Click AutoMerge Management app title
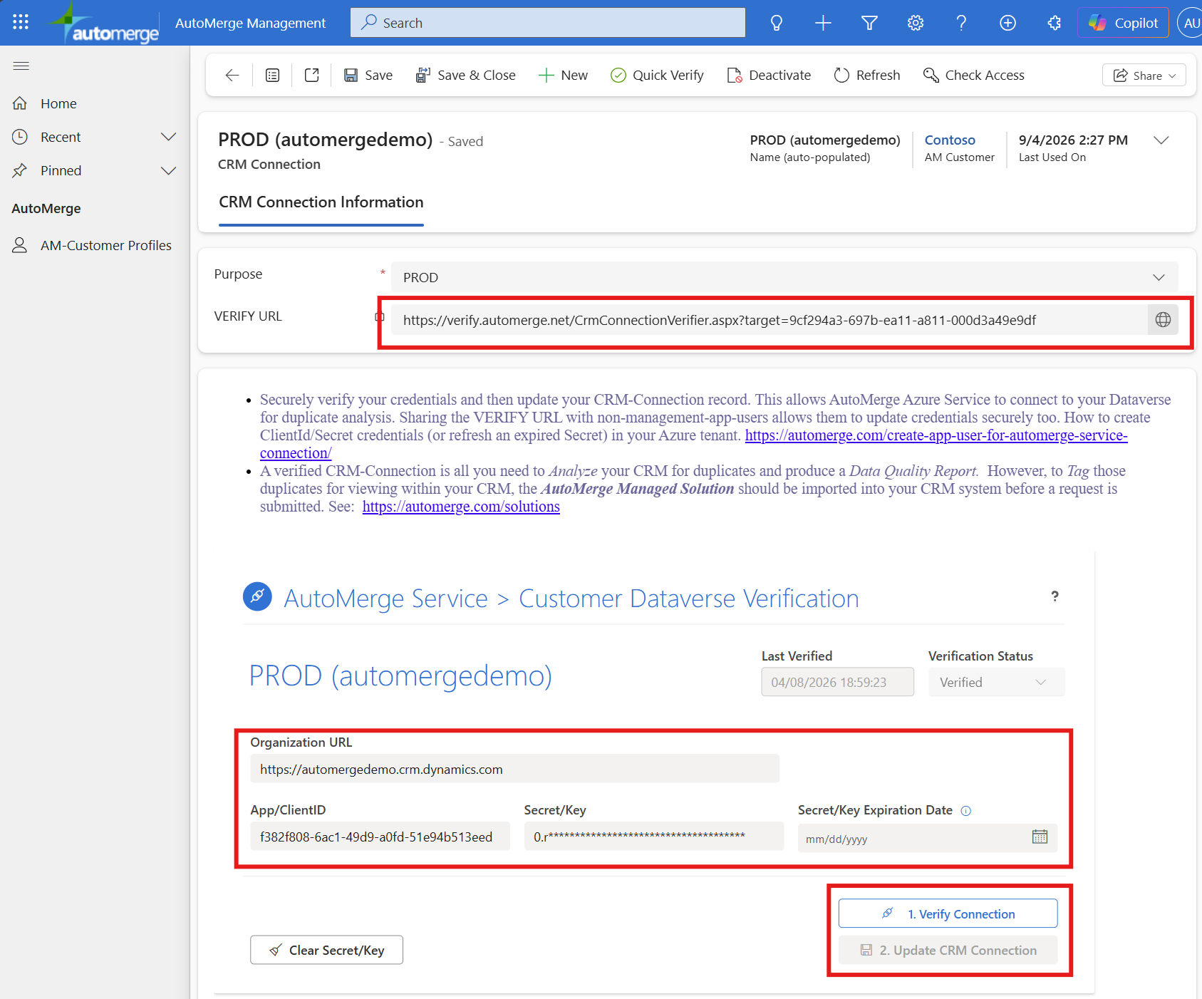The width and height of the screenshot is (1202, 999). (x=250, y=24)
